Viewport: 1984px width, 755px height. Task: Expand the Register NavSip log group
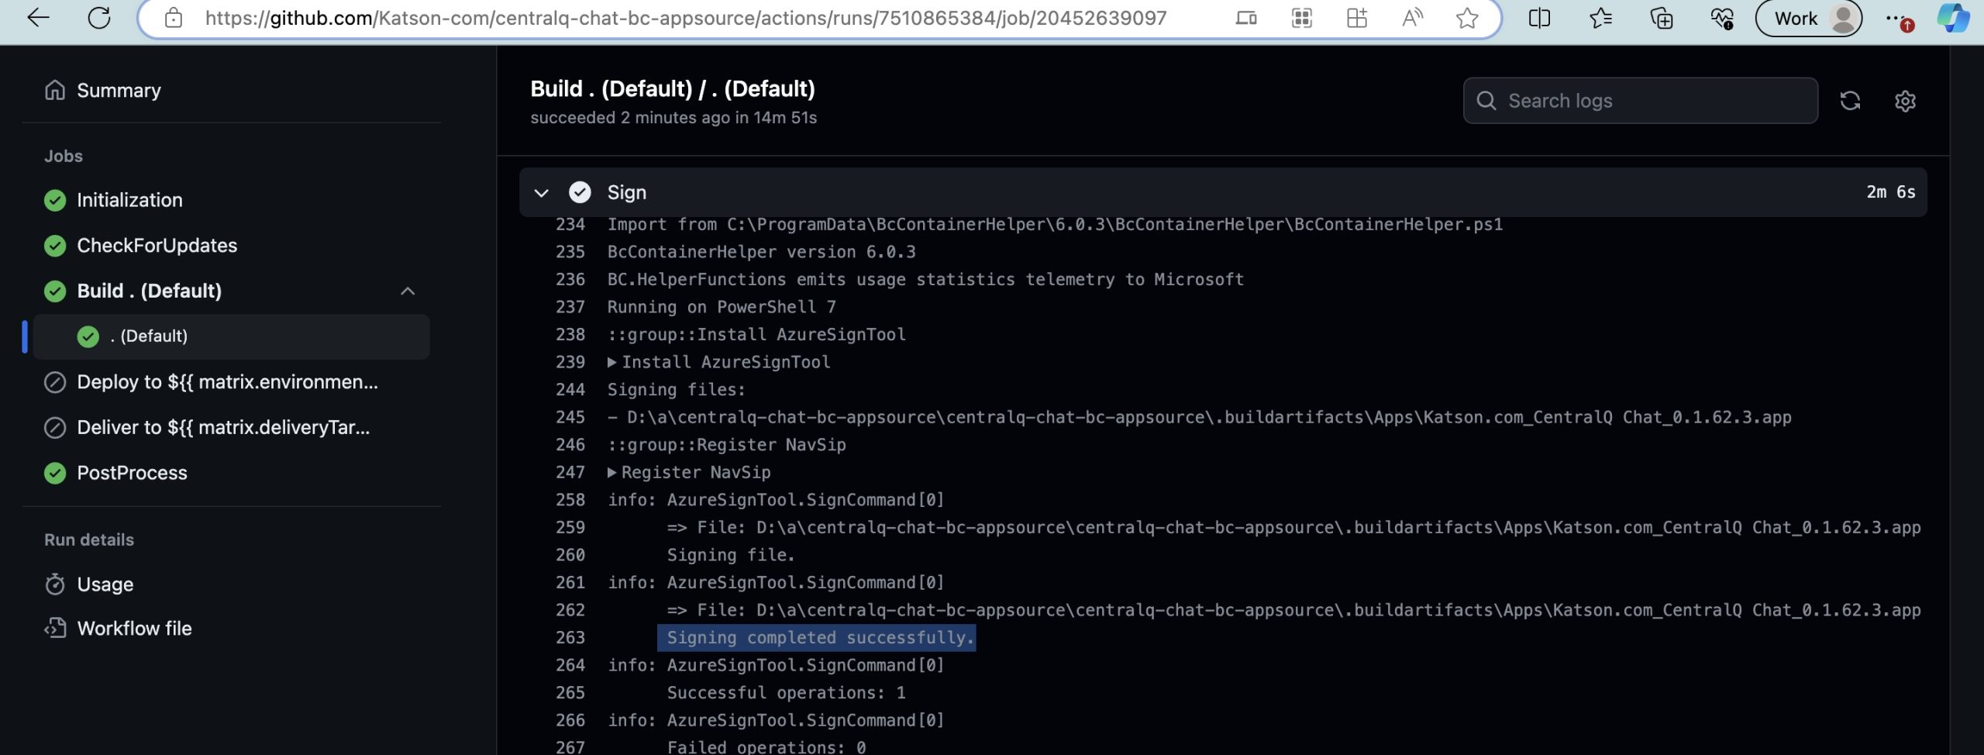(689, 472)
